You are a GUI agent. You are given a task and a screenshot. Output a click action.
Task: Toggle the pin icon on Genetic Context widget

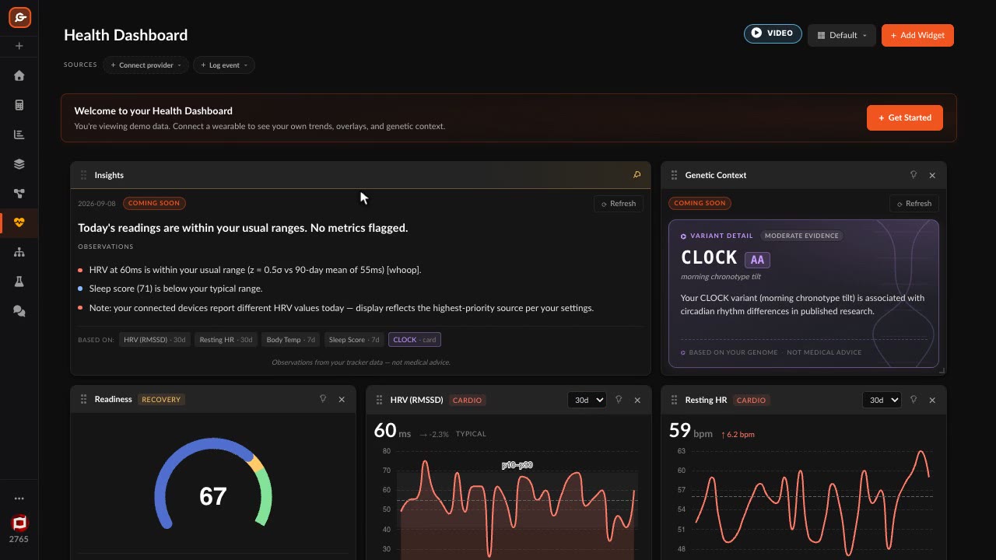point(914,175)
